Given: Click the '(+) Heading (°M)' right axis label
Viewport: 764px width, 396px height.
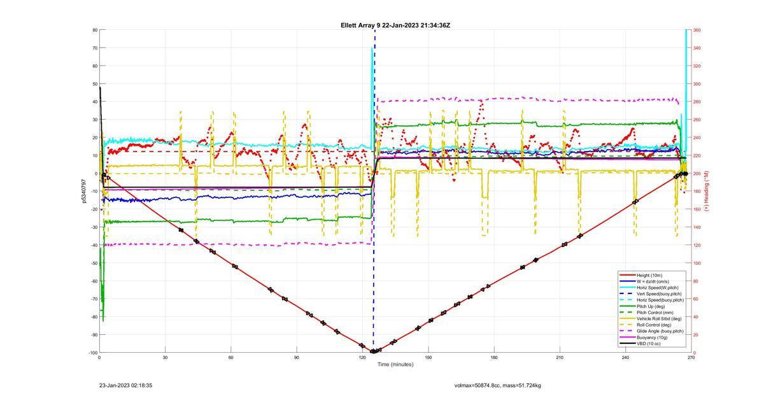Looking at the screenshot, I should pos(706,191).
